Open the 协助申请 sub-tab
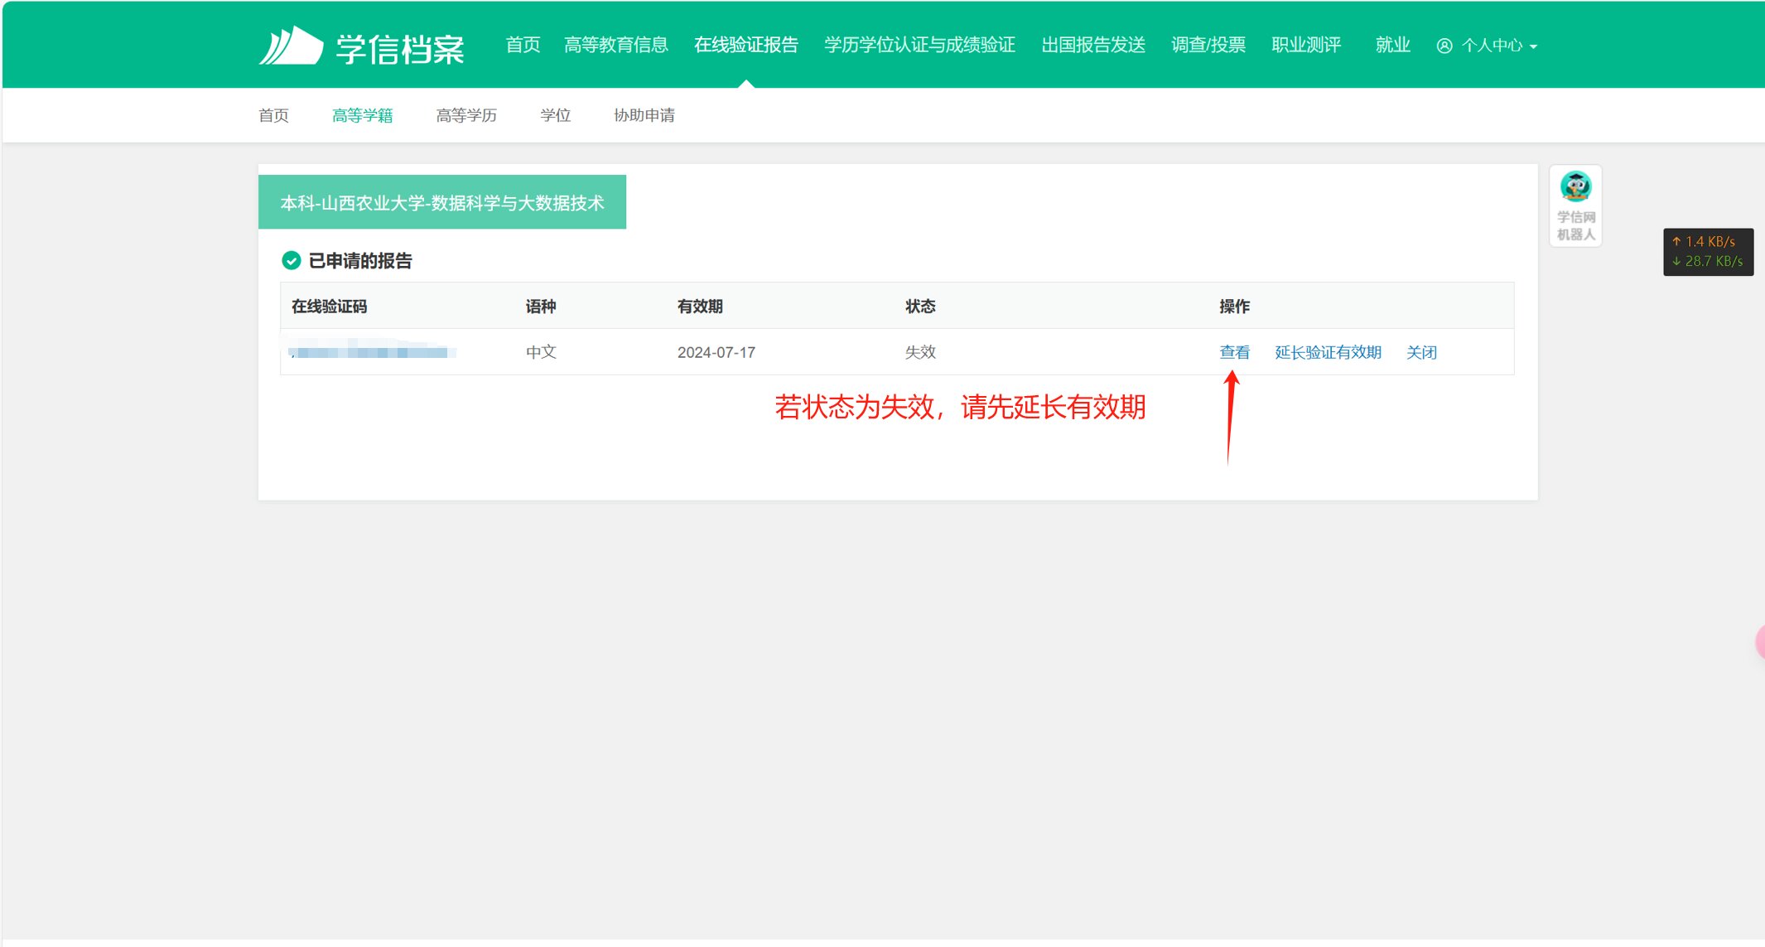1765x947 pixels. [x=644, y=115]
